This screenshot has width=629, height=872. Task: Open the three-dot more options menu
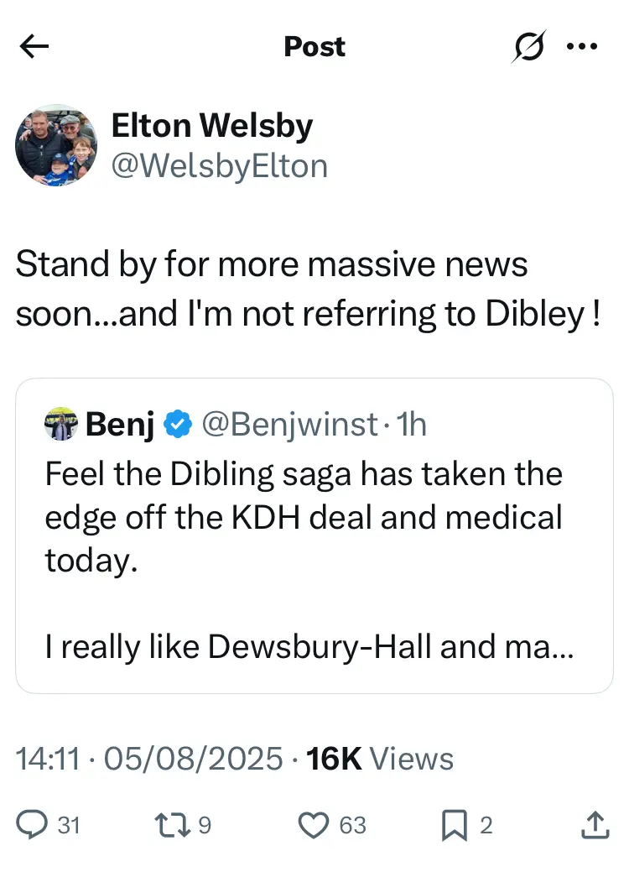(x=581, y=47)
